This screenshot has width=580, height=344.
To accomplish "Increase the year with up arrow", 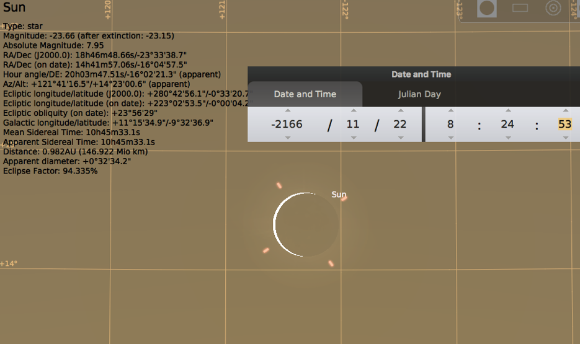I will pos(287,111).
